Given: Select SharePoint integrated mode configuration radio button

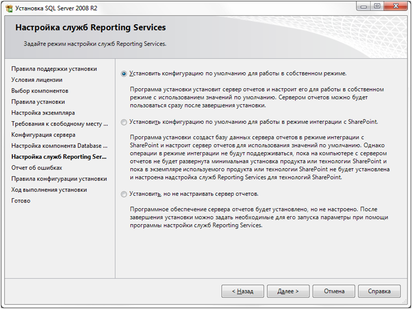Looking at the screenshot, I should (x=124, y=122).
